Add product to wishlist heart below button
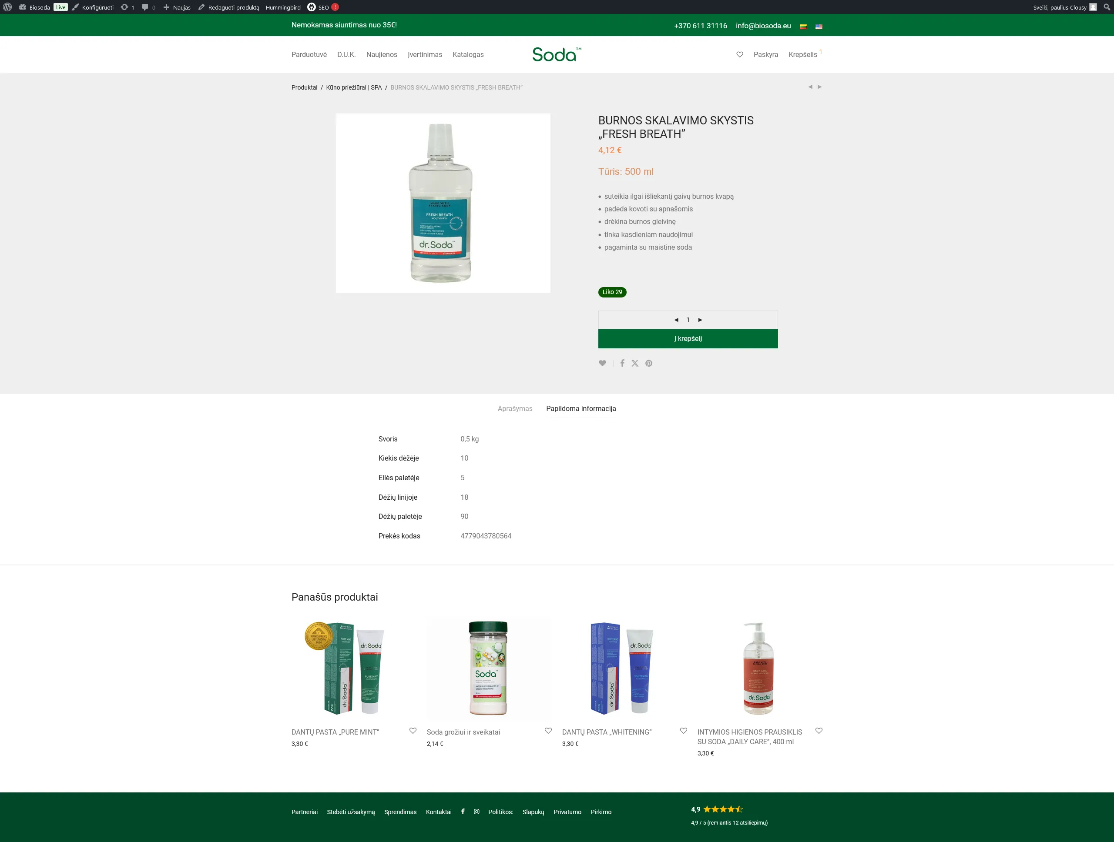The image size is (1114, 842). (602, 364)
